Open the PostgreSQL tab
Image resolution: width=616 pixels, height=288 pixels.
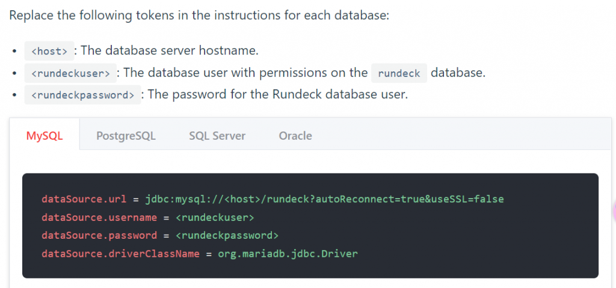click(x=126, y=136)
